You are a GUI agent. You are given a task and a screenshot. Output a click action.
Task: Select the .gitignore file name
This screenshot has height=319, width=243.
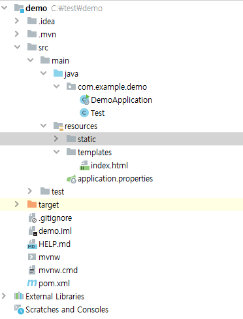(x=55, y=218)
